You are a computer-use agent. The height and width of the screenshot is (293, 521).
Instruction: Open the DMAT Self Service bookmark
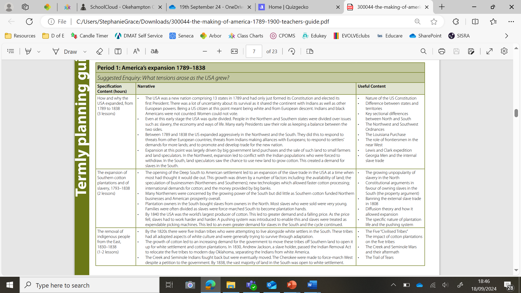(139, 36)
